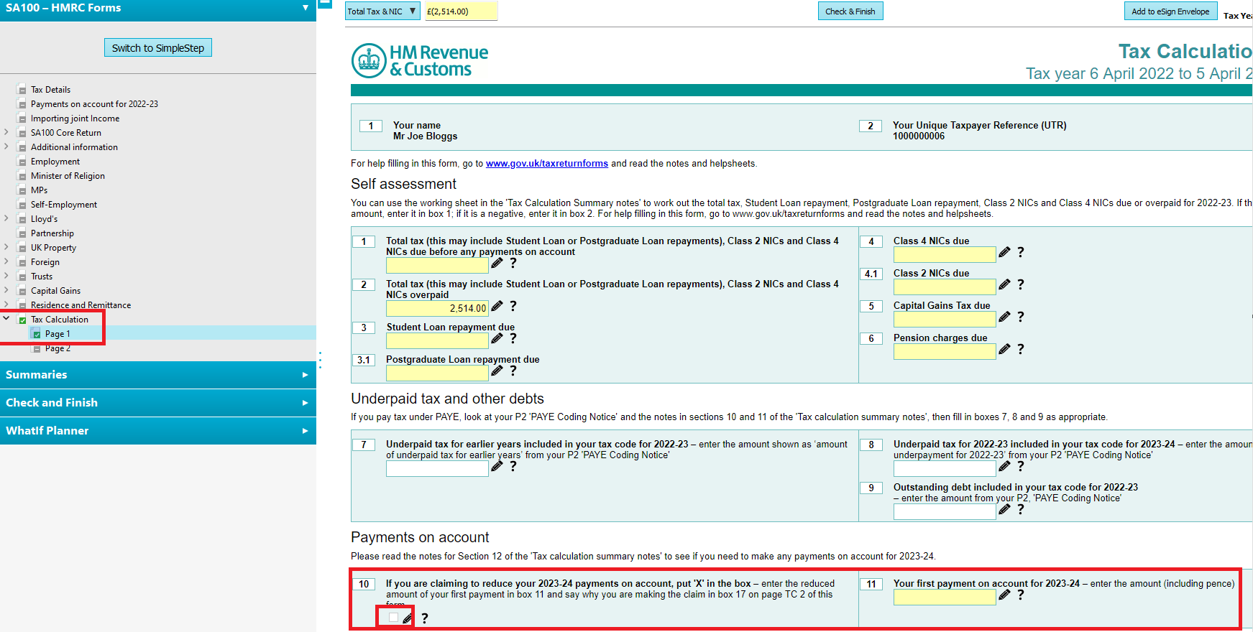Toggle the green Tax Calculation completion checkbox
1253x632 pixels.
click(x=22, y=320)
